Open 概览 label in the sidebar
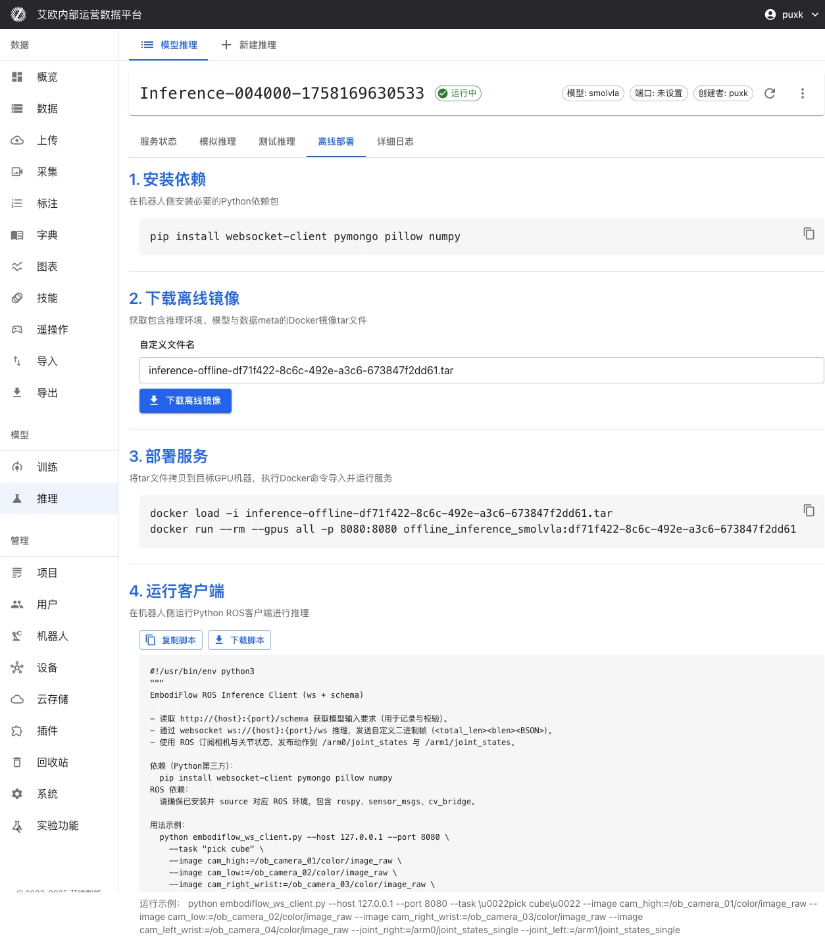Viewport: 825px width, 947px height. coord(47,77)
